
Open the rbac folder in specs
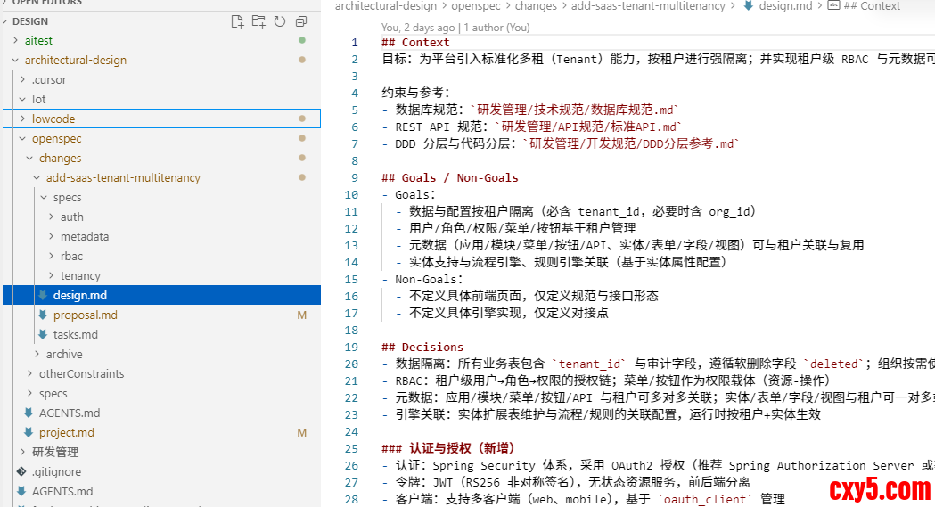pyautogui.click(x=71, y=256)
